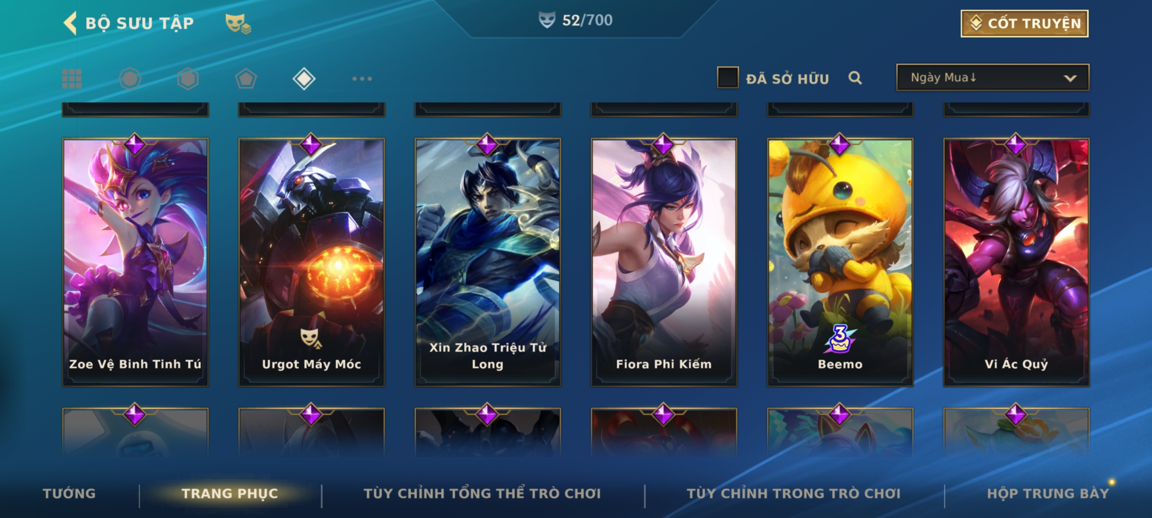
Task: Select the diamond rarity filter icon
Action: click(304, 79)
